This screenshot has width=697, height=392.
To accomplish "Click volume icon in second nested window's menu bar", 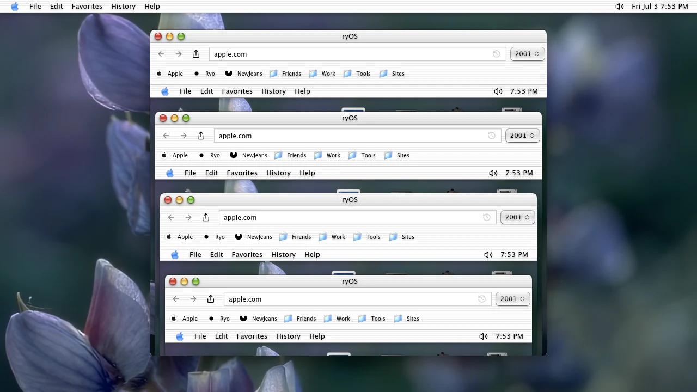I will pyautogui.click(x=493, y=173).
